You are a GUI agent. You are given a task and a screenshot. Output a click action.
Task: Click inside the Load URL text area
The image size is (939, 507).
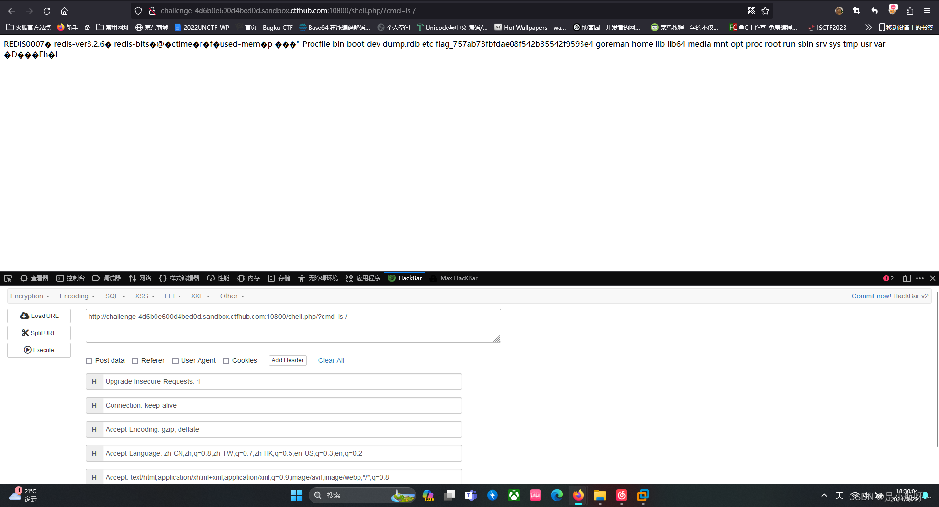point(292,325)
